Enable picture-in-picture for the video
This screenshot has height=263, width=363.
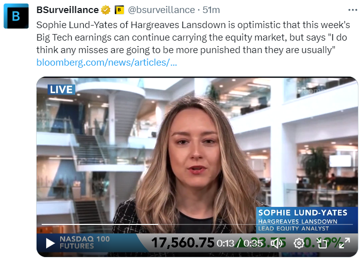coord(322,243)
